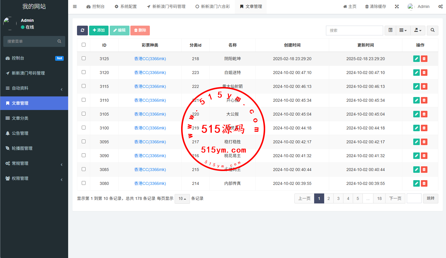
Task: Open the page size dropdown showing 10
Action: [x=182, y=199]
